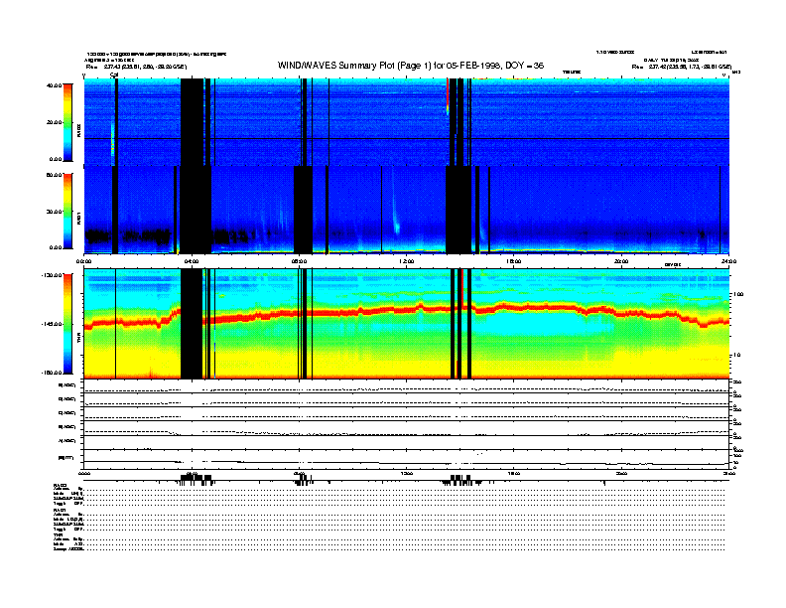Click the Cal marker above RAD2 spectrogram
The width and height of the screenshot is (786, 608).
(x=114, y=76)
